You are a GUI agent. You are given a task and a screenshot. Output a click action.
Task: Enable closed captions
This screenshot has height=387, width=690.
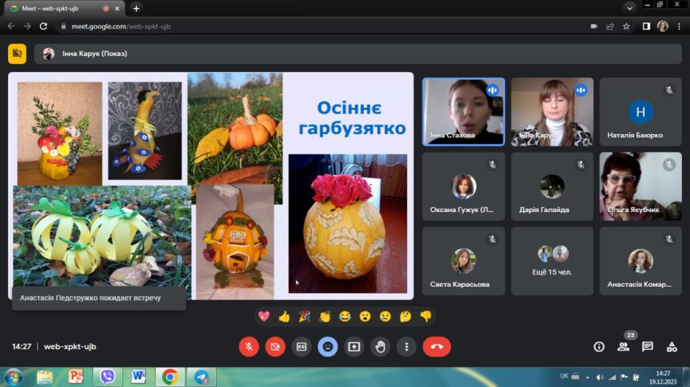coord(301,347)
